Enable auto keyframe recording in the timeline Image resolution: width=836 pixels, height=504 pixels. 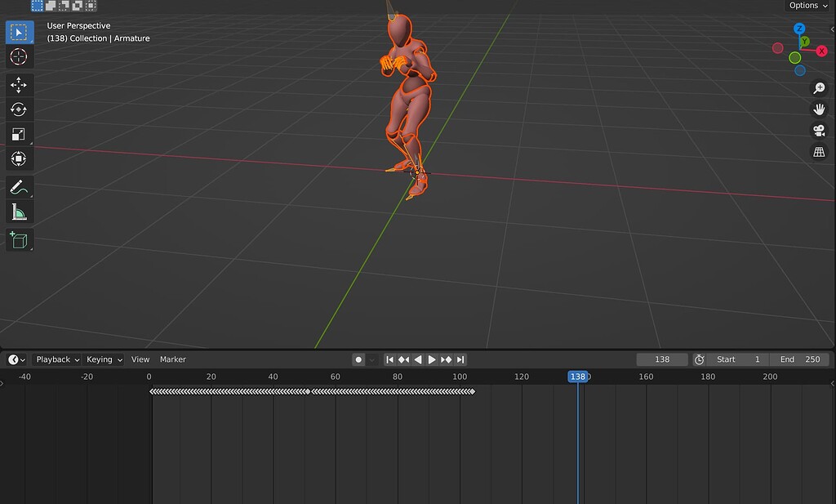358,359
